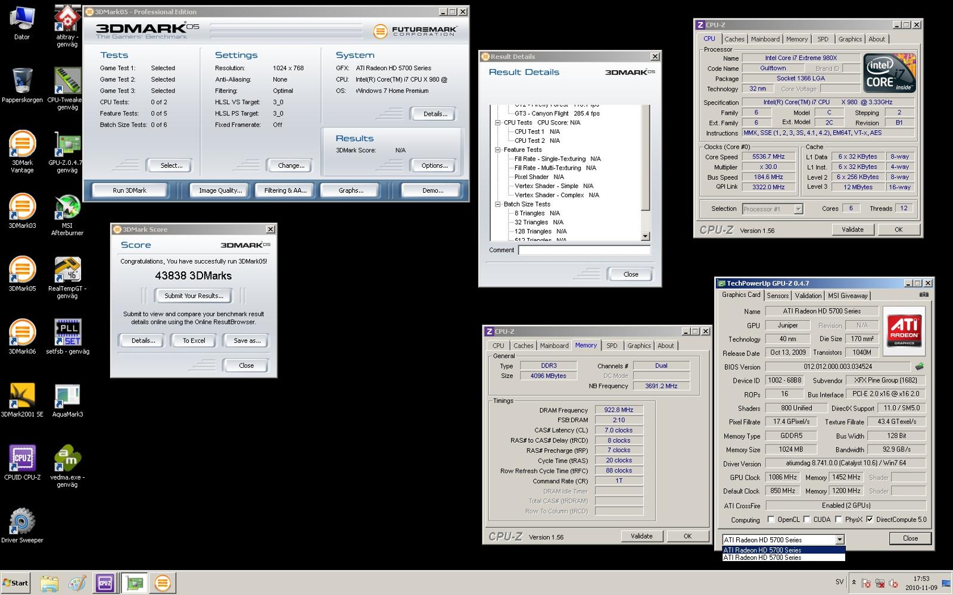Image resolution: width=953 pixels, height=595 pixels.
Task: Launch 3DMark Vantage desktop icon
Action: pos(22,152)
